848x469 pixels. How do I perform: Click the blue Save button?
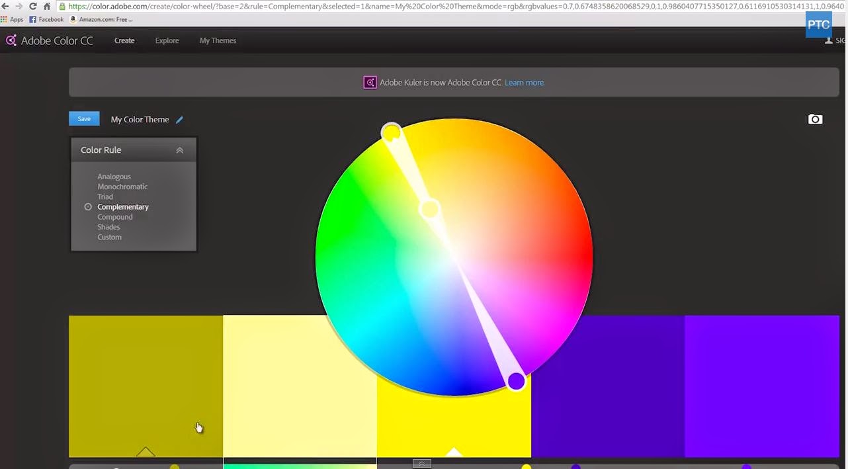tap(84, 119)
